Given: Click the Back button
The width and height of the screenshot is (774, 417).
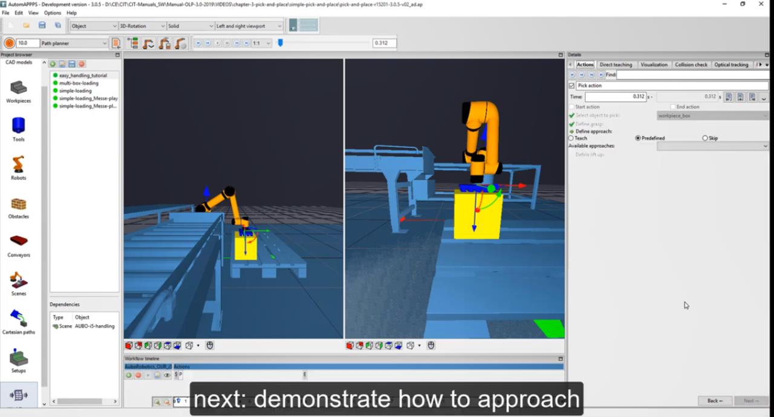Looking at the screenshot, I should [x=715, y=401].
